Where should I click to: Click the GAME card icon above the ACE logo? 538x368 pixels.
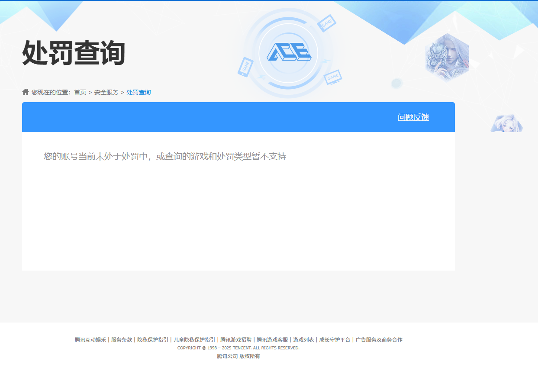click(327, 23)
